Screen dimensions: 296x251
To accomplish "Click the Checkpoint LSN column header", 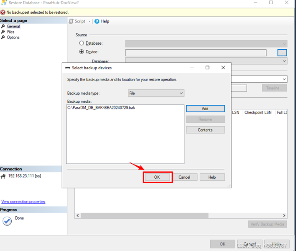I will (x=258, y=112).
